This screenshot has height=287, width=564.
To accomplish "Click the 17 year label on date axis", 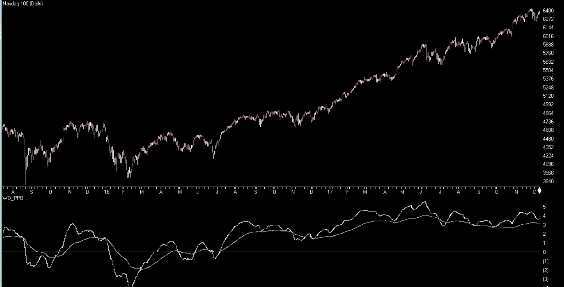I will pyautogui.click(x=330, y=192).
